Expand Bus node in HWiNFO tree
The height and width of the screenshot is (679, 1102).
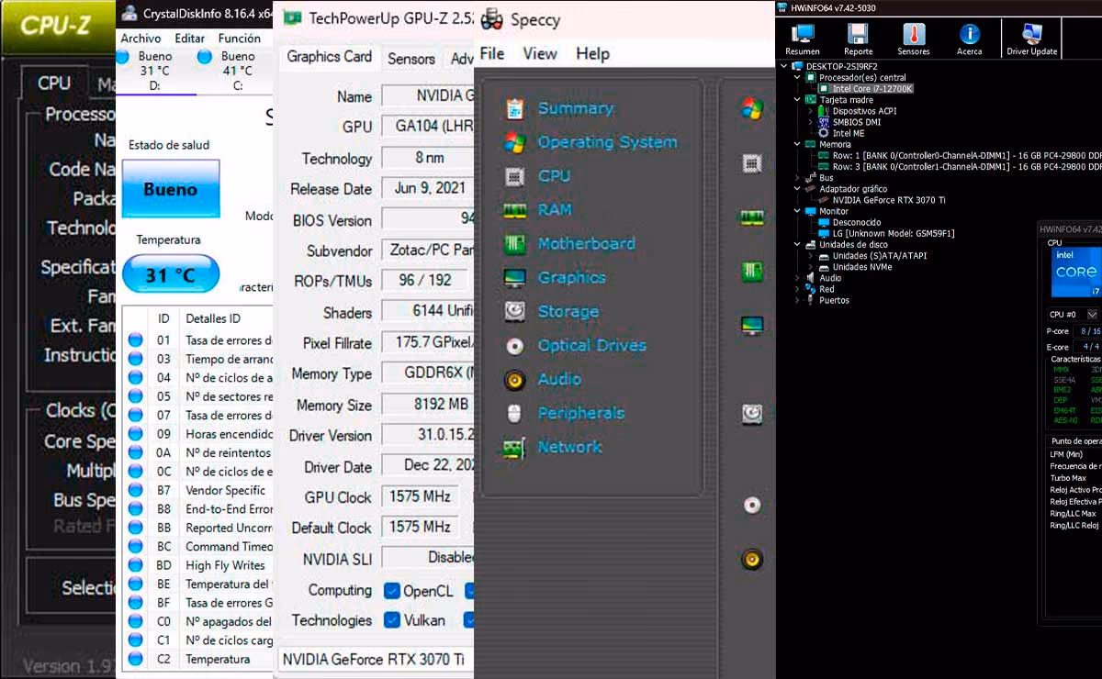(x=797, y=178)
